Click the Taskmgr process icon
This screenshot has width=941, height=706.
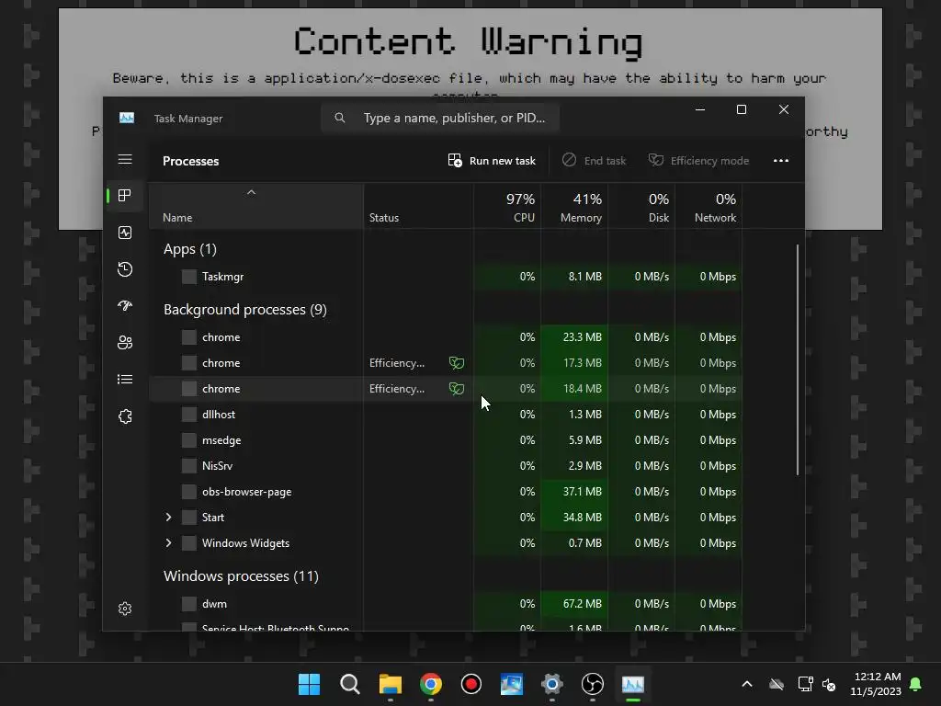pos(189,277)
